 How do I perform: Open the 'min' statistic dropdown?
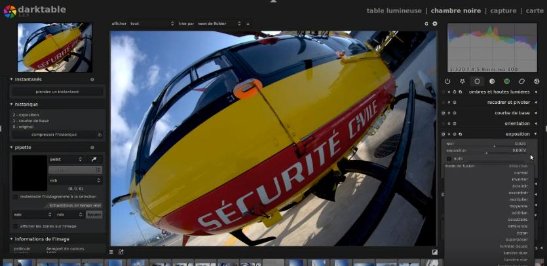tap(32, 214)
